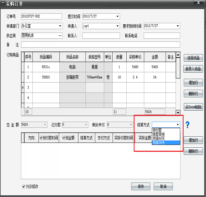Viewport: 206px width, 197px height.
Task: Click the blue question mark help icon
Action: 187,125
